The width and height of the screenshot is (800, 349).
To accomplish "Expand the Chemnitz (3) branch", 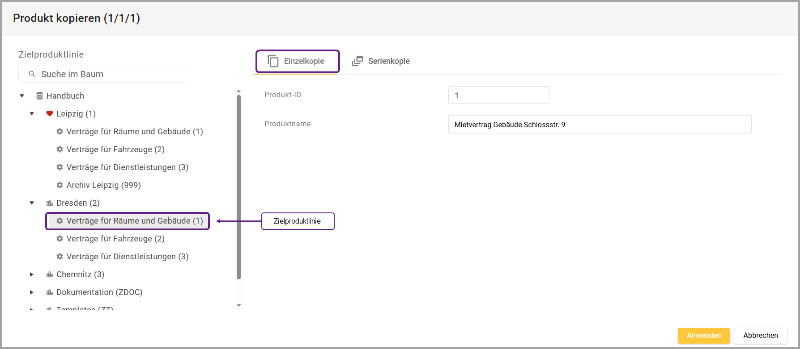I will [x=32, y=274].
